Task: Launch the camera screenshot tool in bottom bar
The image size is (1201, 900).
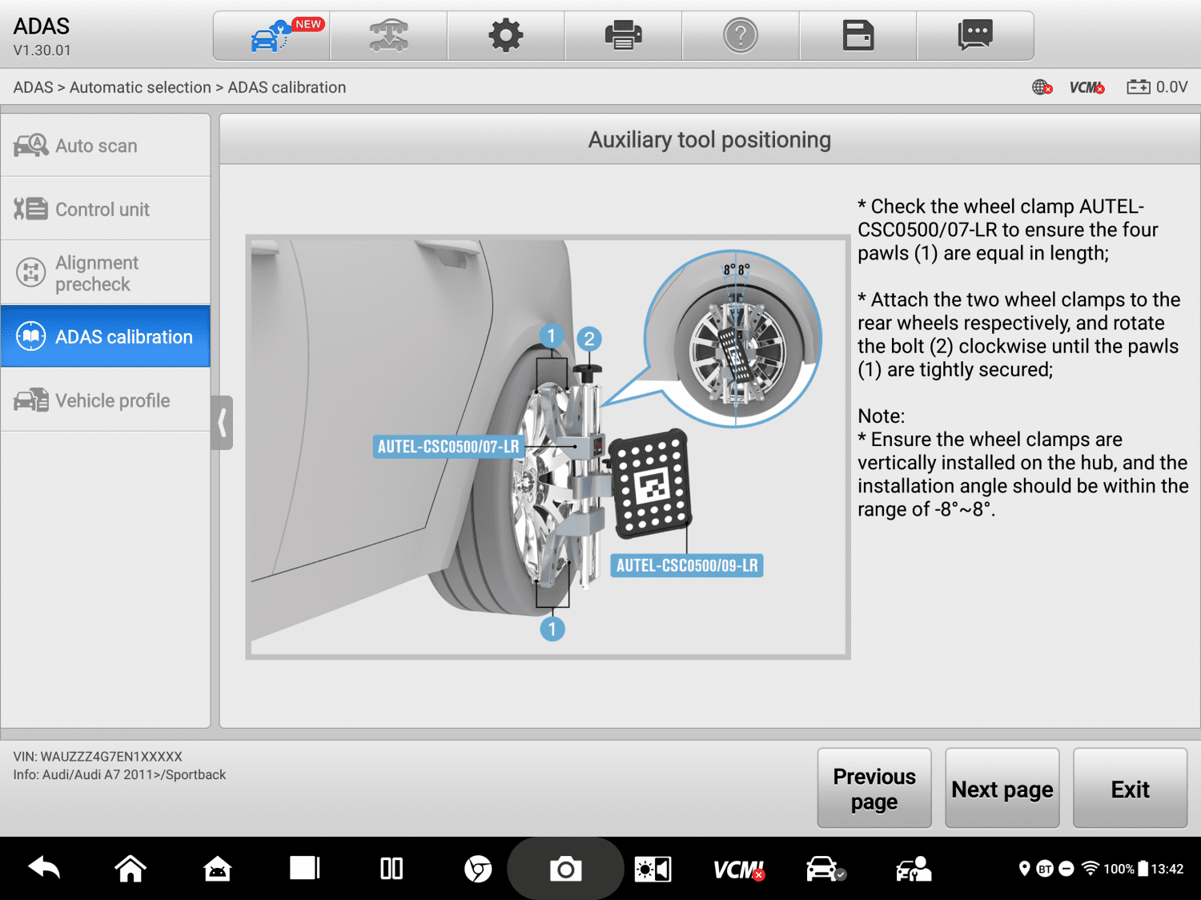Action: coord(565,867)
